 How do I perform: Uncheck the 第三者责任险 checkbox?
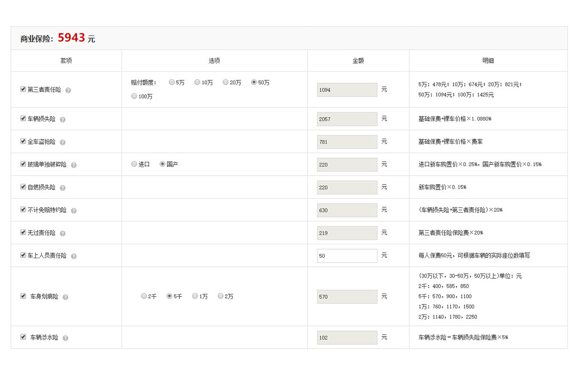click(x=23, y=89)
